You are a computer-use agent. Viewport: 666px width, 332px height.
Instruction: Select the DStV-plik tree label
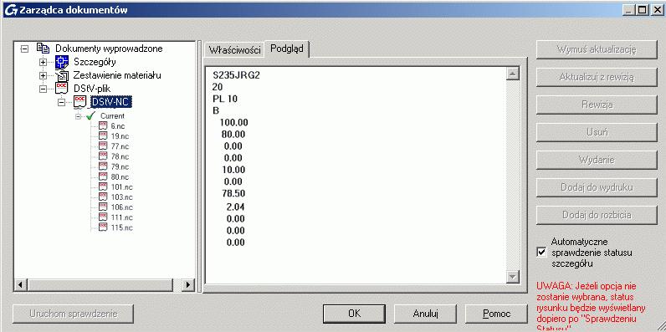[92, 89]
